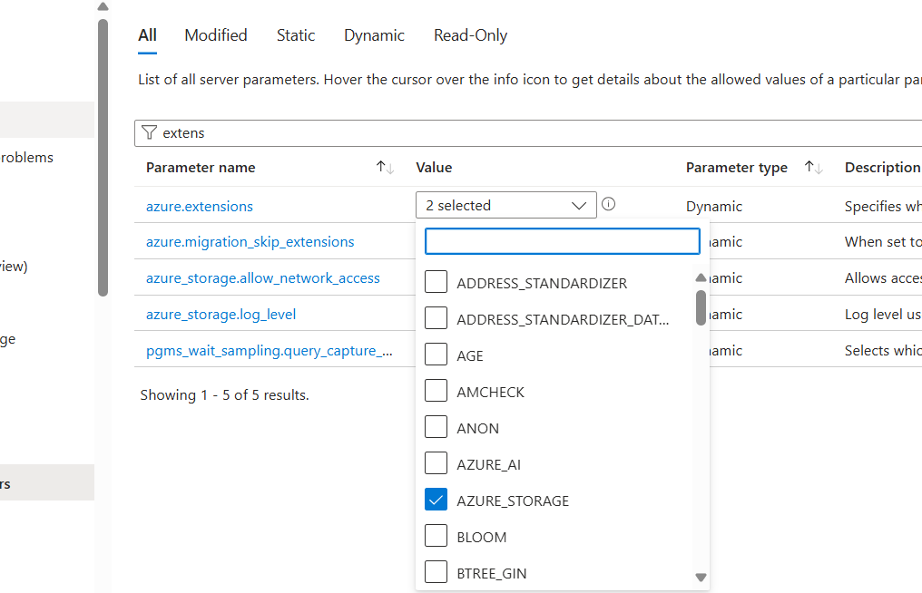Click 'Dynamic' type in azure.extensions row
The width and height of the screenshot is (922, 593).
click(714, 207)
